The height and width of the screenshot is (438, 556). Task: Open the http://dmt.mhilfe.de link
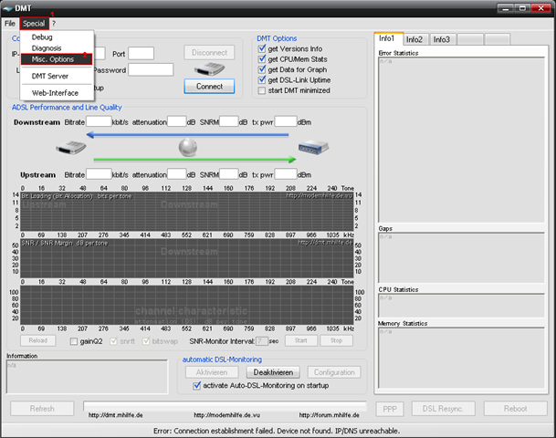click(x=116, y=415)
